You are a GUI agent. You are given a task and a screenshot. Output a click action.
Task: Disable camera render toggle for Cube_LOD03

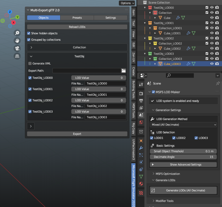217,63
